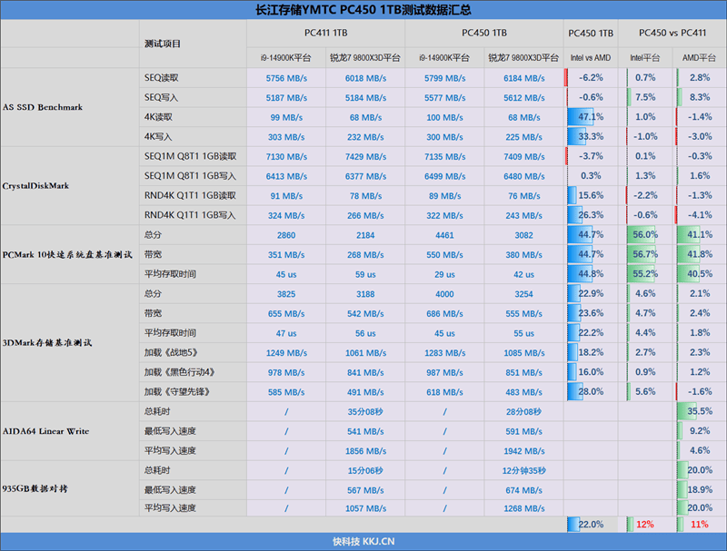Click the red 12% summary value
The height and width of the screenshot is (551, 727).
click(645, 525)
